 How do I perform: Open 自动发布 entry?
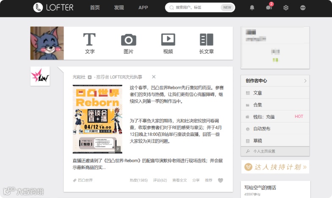point(275,129)
